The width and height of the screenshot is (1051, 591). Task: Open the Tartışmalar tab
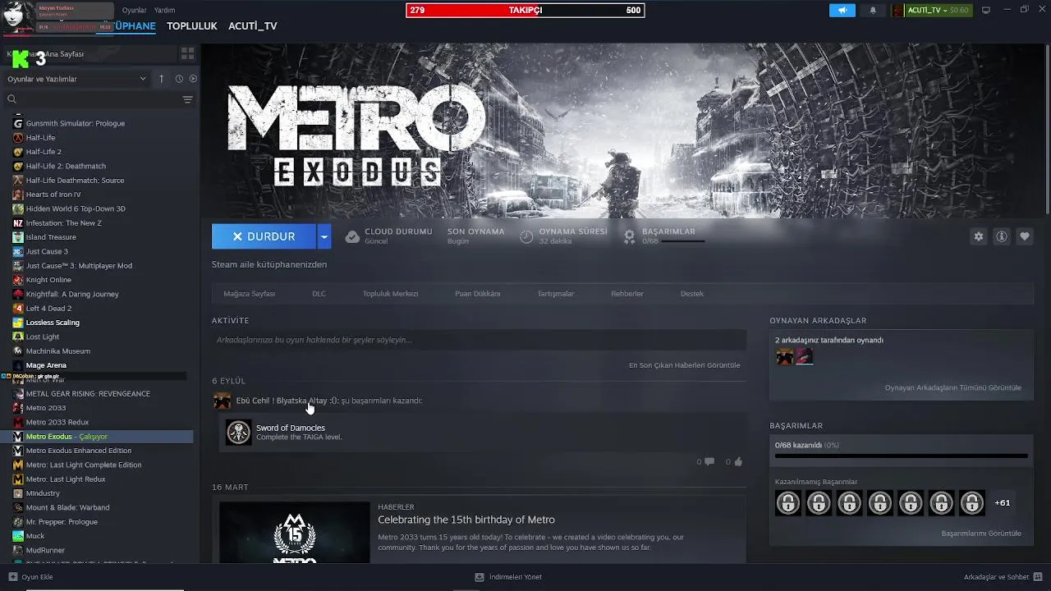coord(556,294)
